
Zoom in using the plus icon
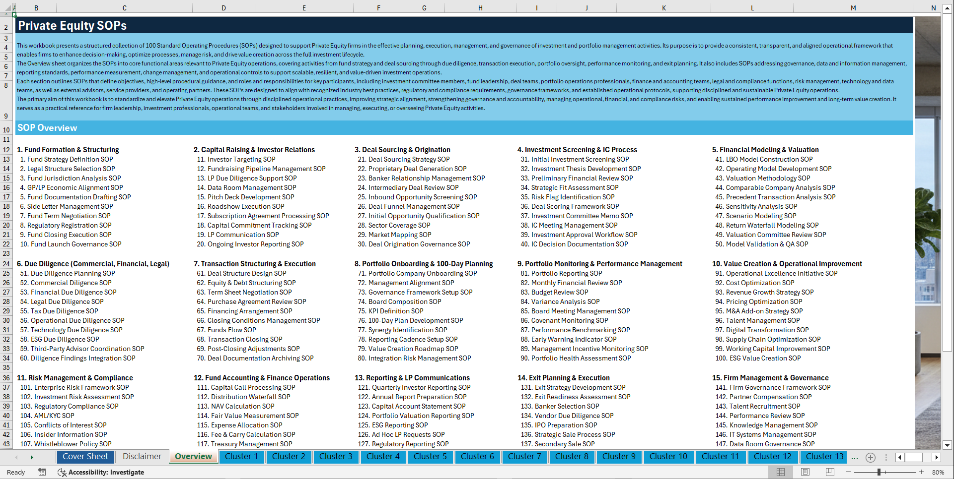pos(922,472)
